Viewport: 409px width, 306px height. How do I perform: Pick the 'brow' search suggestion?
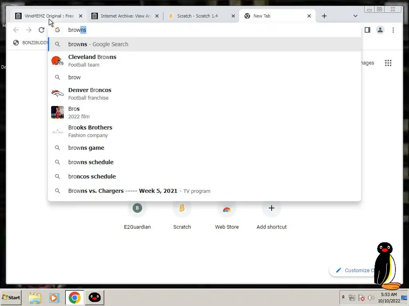pos(204,77)
